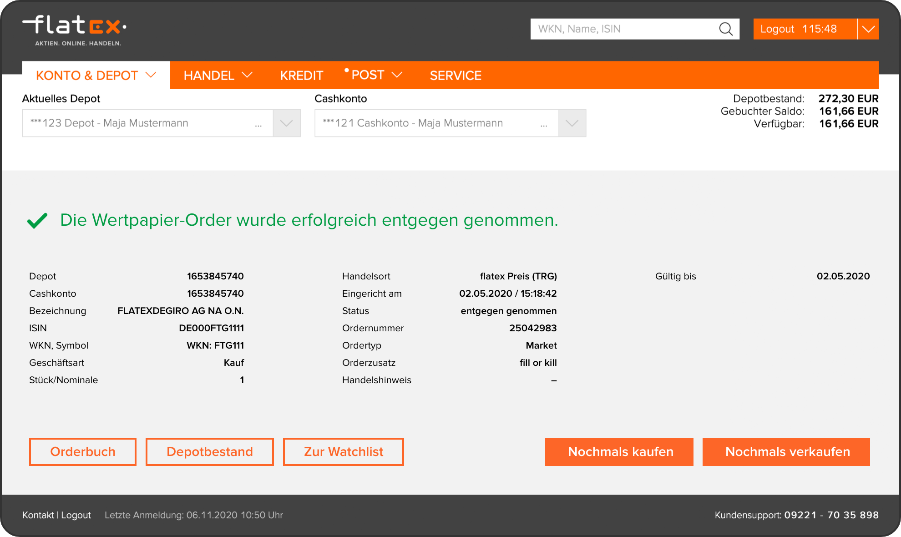This screenshot has width=901, height=537.
Task: Click the Nochmals kaufen button
Action: pyautogui.click(x=619, y=451)
